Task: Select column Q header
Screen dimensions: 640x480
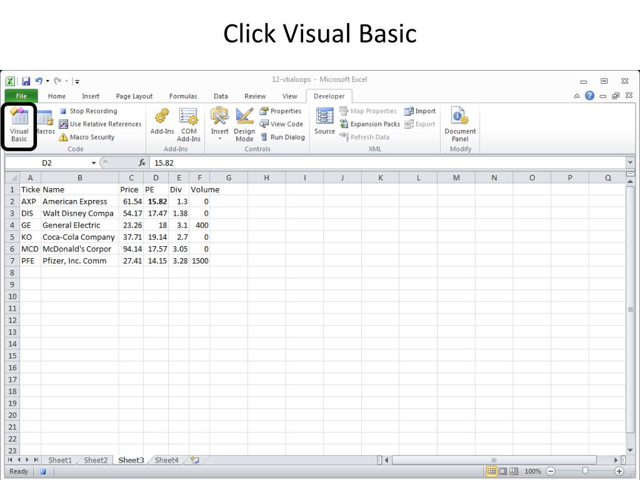Action: click(607, 178)
